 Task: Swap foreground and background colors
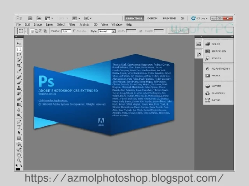pos(21,165)
